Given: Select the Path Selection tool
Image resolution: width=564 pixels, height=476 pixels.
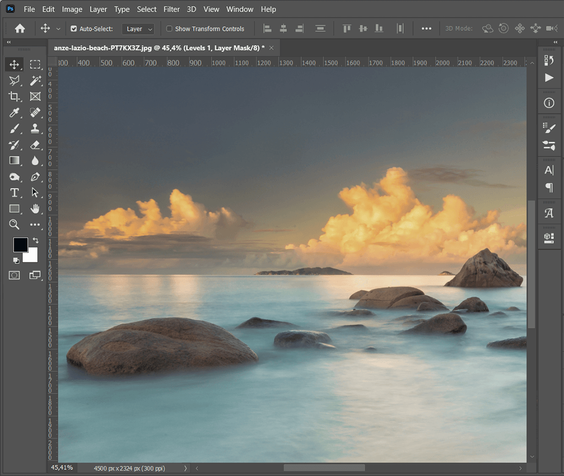Looking at the screenshot, I should pos(35,192).
